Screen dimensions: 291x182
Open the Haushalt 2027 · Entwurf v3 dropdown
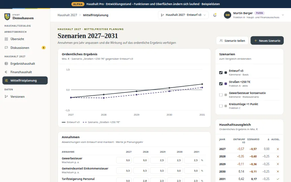pos(183,15)
